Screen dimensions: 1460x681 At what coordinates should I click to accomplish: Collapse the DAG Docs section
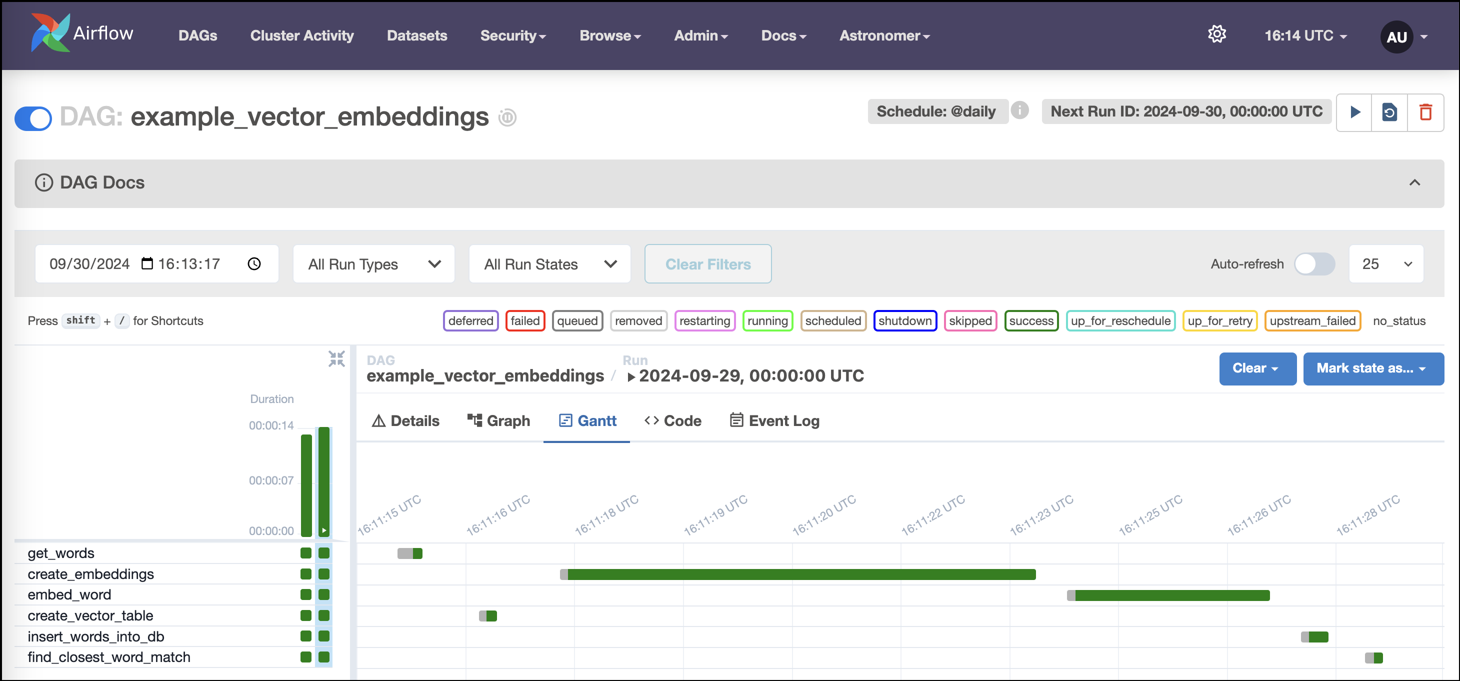1415,182
